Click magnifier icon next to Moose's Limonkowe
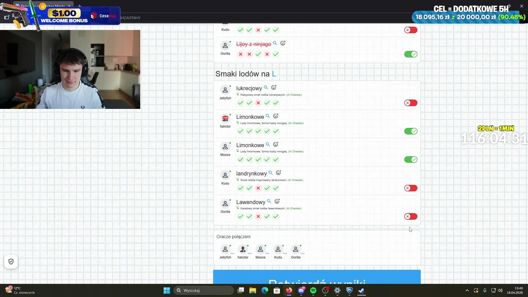 (268, 144)
